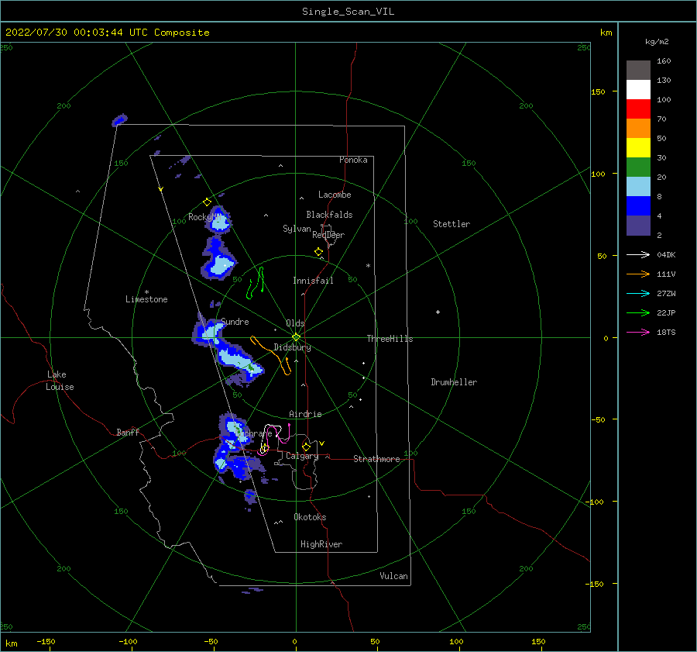
Task: Click the Okotoks town label
Action: [x=310, y=517]
